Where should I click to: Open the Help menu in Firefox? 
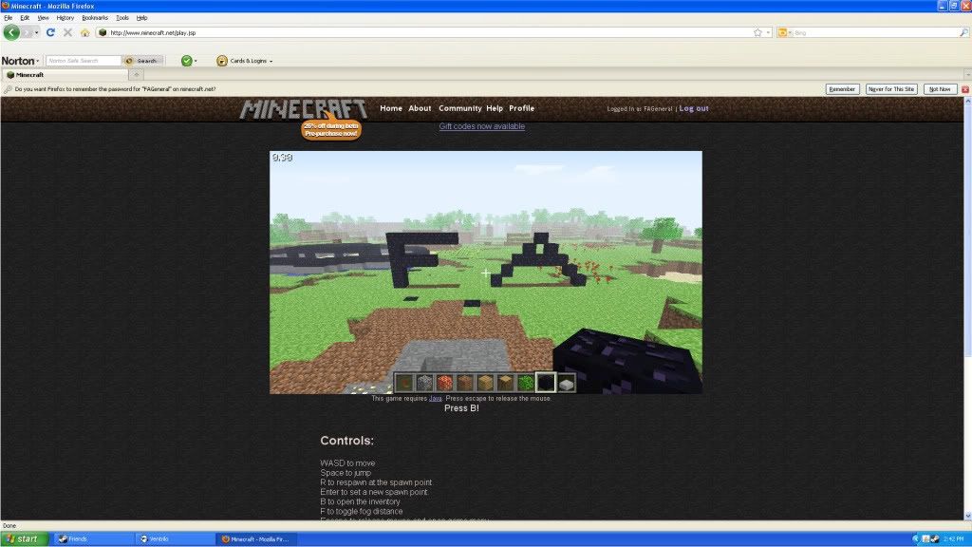[142, 17]
